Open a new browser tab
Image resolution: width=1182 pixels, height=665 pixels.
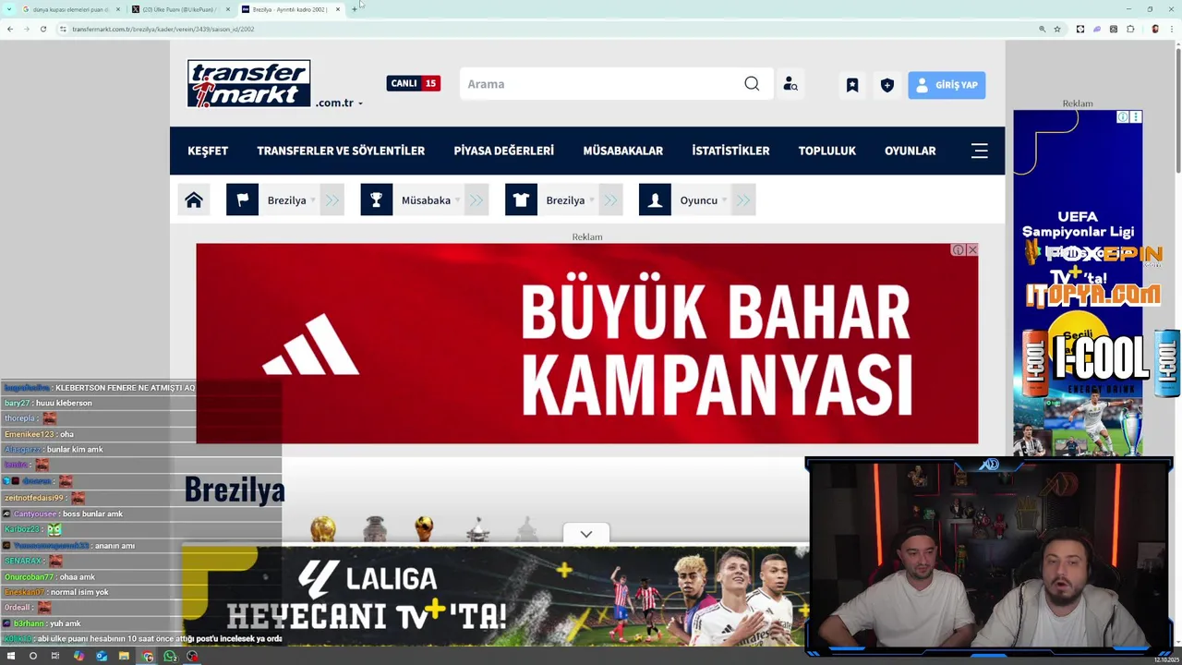click(355, 9)
